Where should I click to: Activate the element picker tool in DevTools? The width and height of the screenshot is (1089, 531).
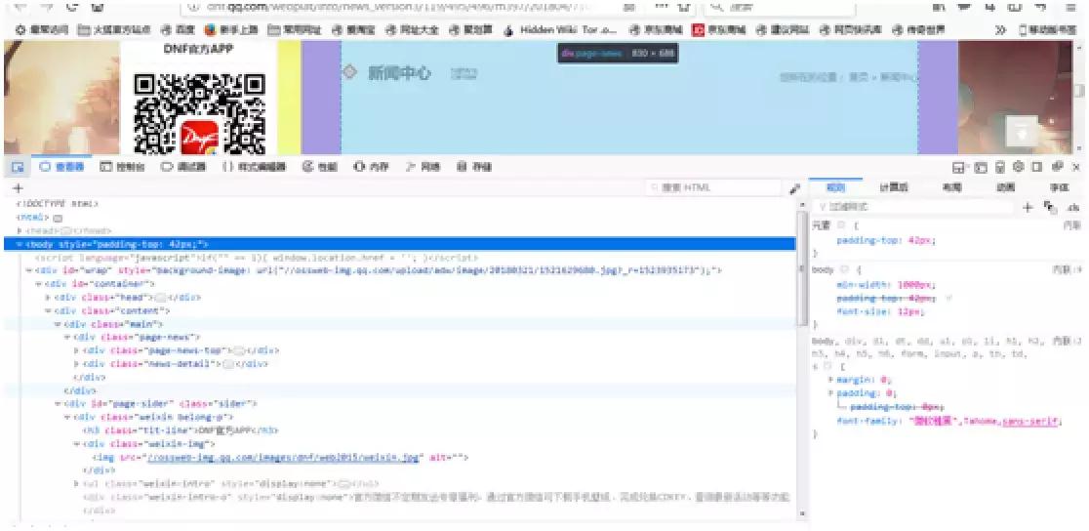tap(19, 167)
